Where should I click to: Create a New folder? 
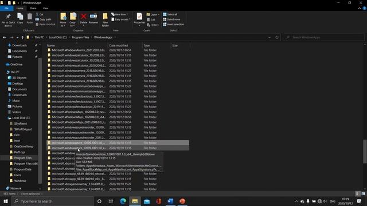(x=105, y=20)
